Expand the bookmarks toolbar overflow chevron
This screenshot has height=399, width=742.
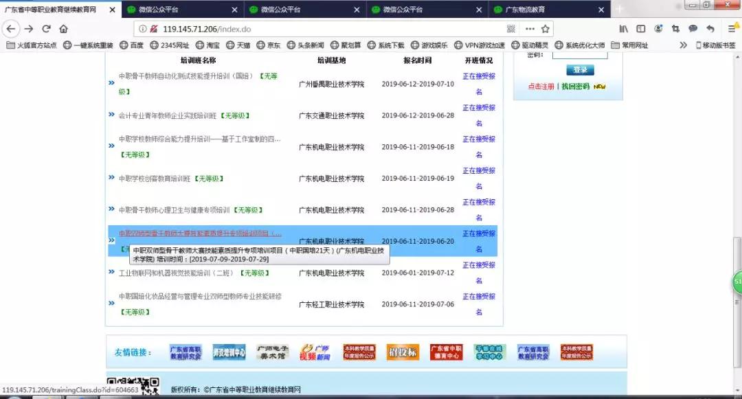coord(683,45)
